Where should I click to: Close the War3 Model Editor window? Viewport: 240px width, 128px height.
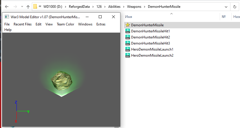113,17
